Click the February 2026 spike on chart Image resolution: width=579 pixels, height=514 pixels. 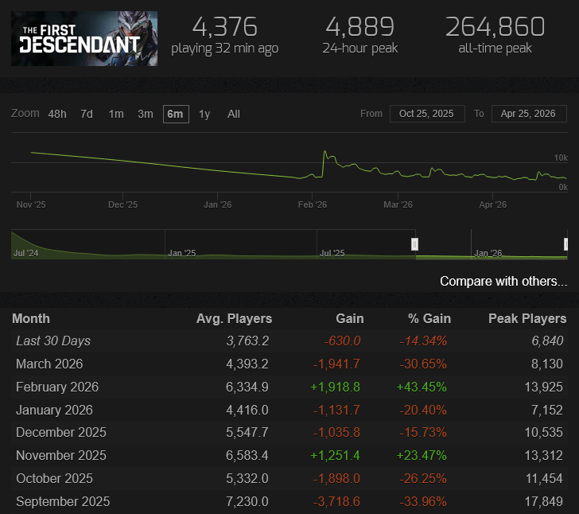[325, 151]
